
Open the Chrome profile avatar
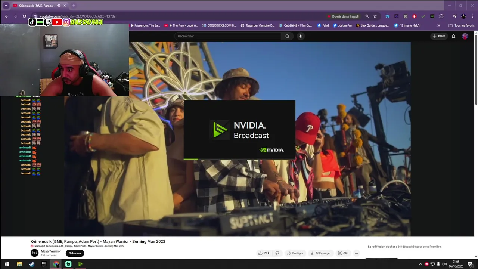463,16
